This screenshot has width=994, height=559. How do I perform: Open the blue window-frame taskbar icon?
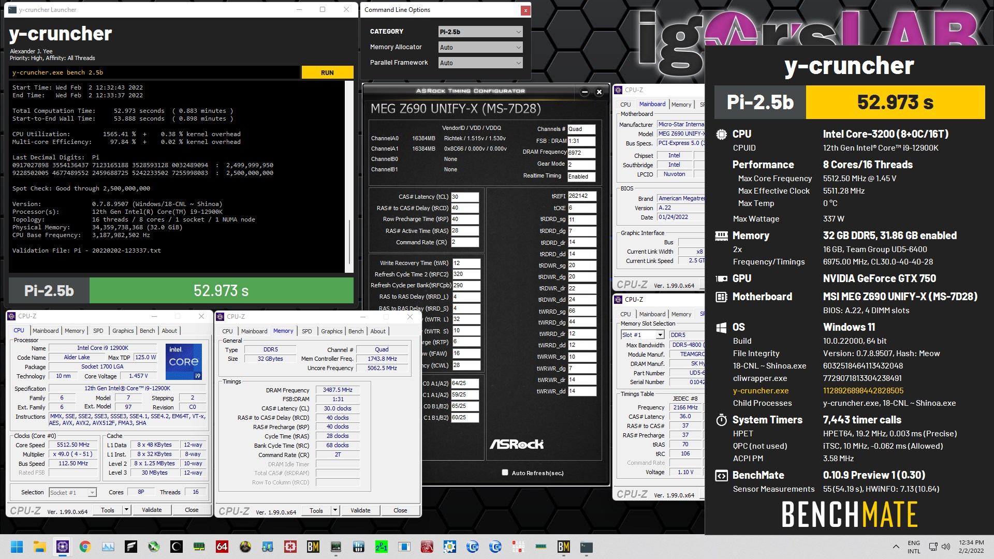(404, 547)
